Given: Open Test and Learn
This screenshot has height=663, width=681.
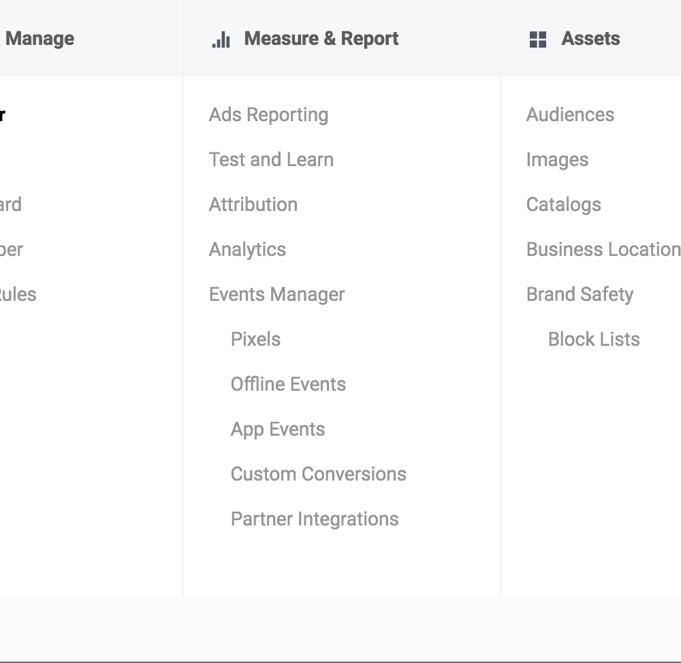Looking at the screenshot, I should (271, 159).
